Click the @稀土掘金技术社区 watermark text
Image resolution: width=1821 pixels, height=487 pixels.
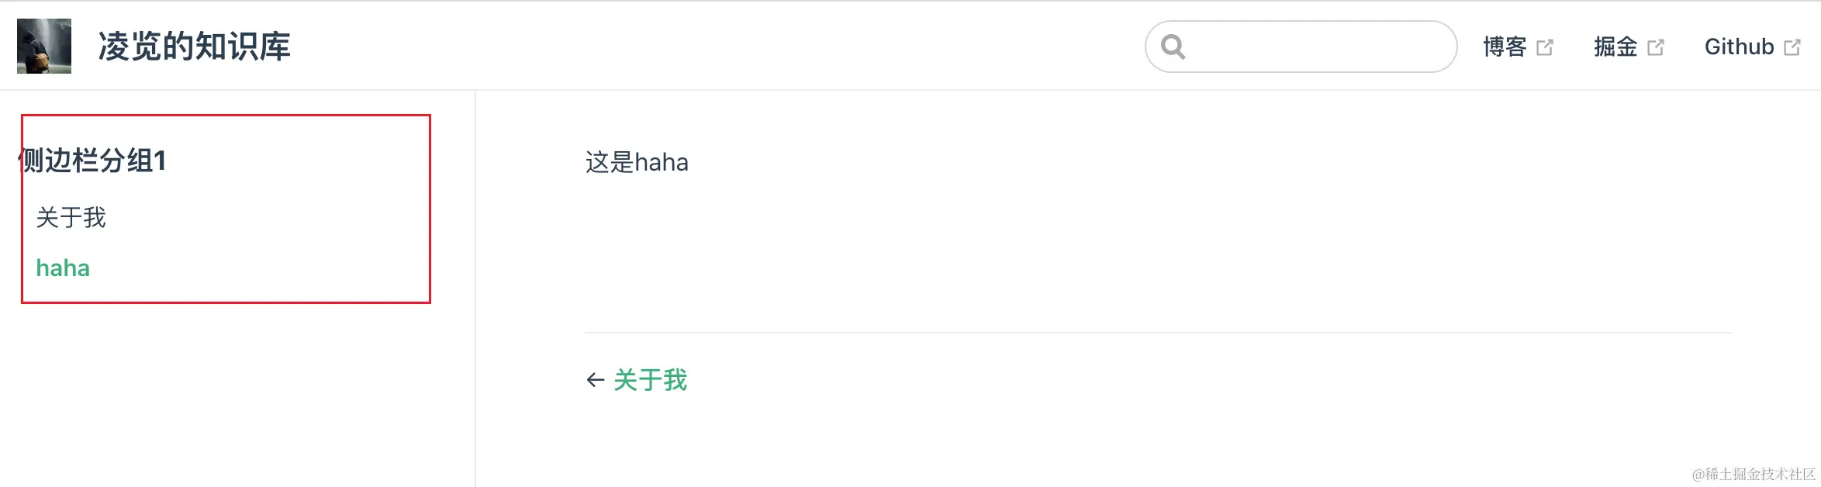(1754, 474)
